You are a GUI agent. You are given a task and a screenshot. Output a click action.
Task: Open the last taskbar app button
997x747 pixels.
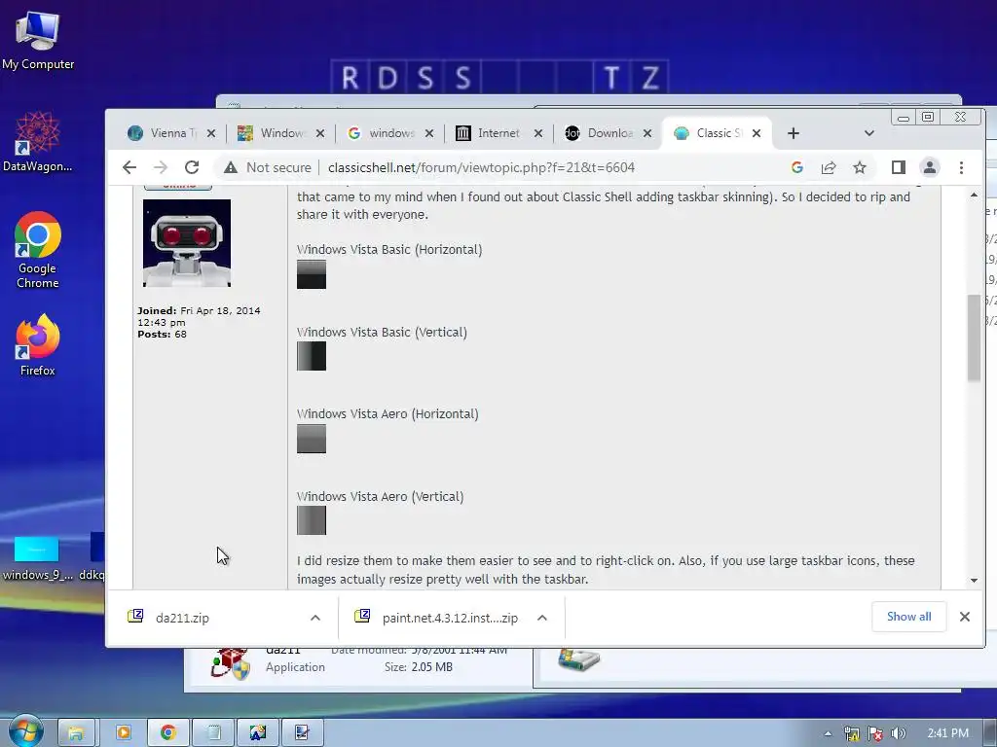pos(303,732)
